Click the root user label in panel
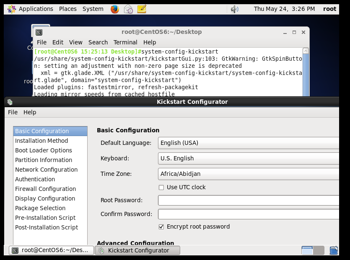350x260 pixels. point(329,9)
